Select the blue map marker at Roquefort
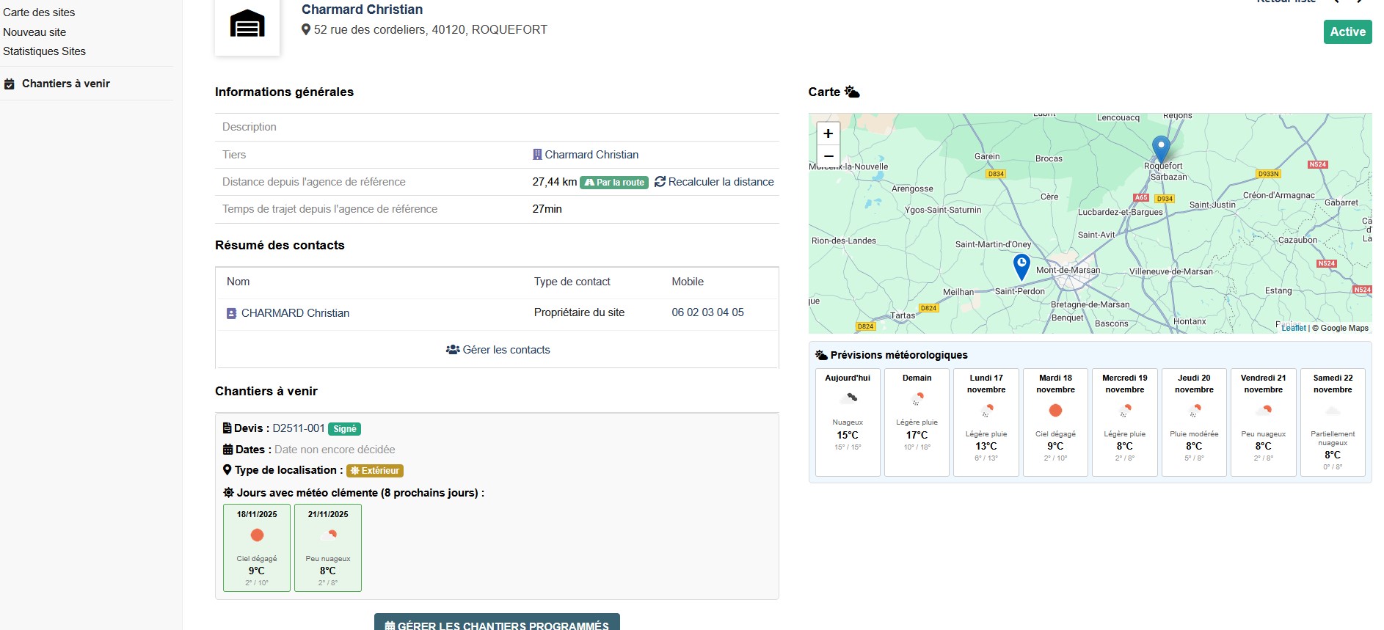The image size is (1384, 630). (1161, 149)
